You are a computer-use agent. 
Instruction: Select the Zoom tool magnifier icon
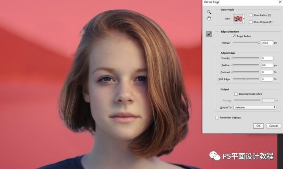coord(209,12)
